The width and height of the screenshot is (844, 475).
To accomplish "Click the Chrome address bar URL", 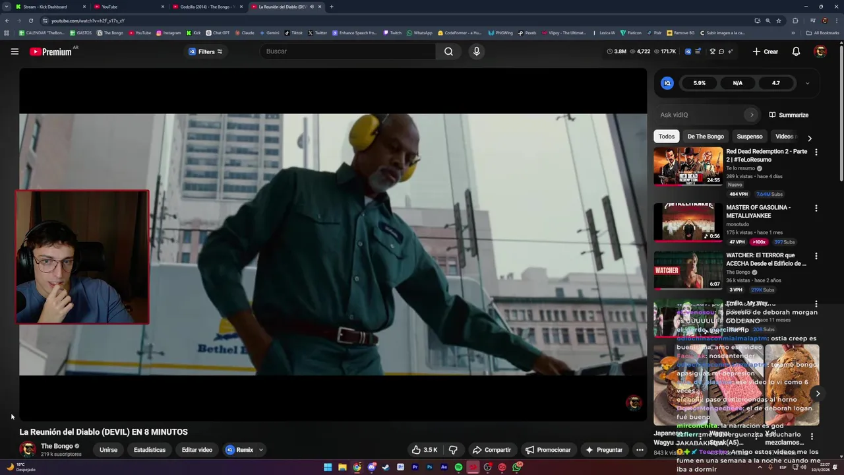I will coord(88,20).
